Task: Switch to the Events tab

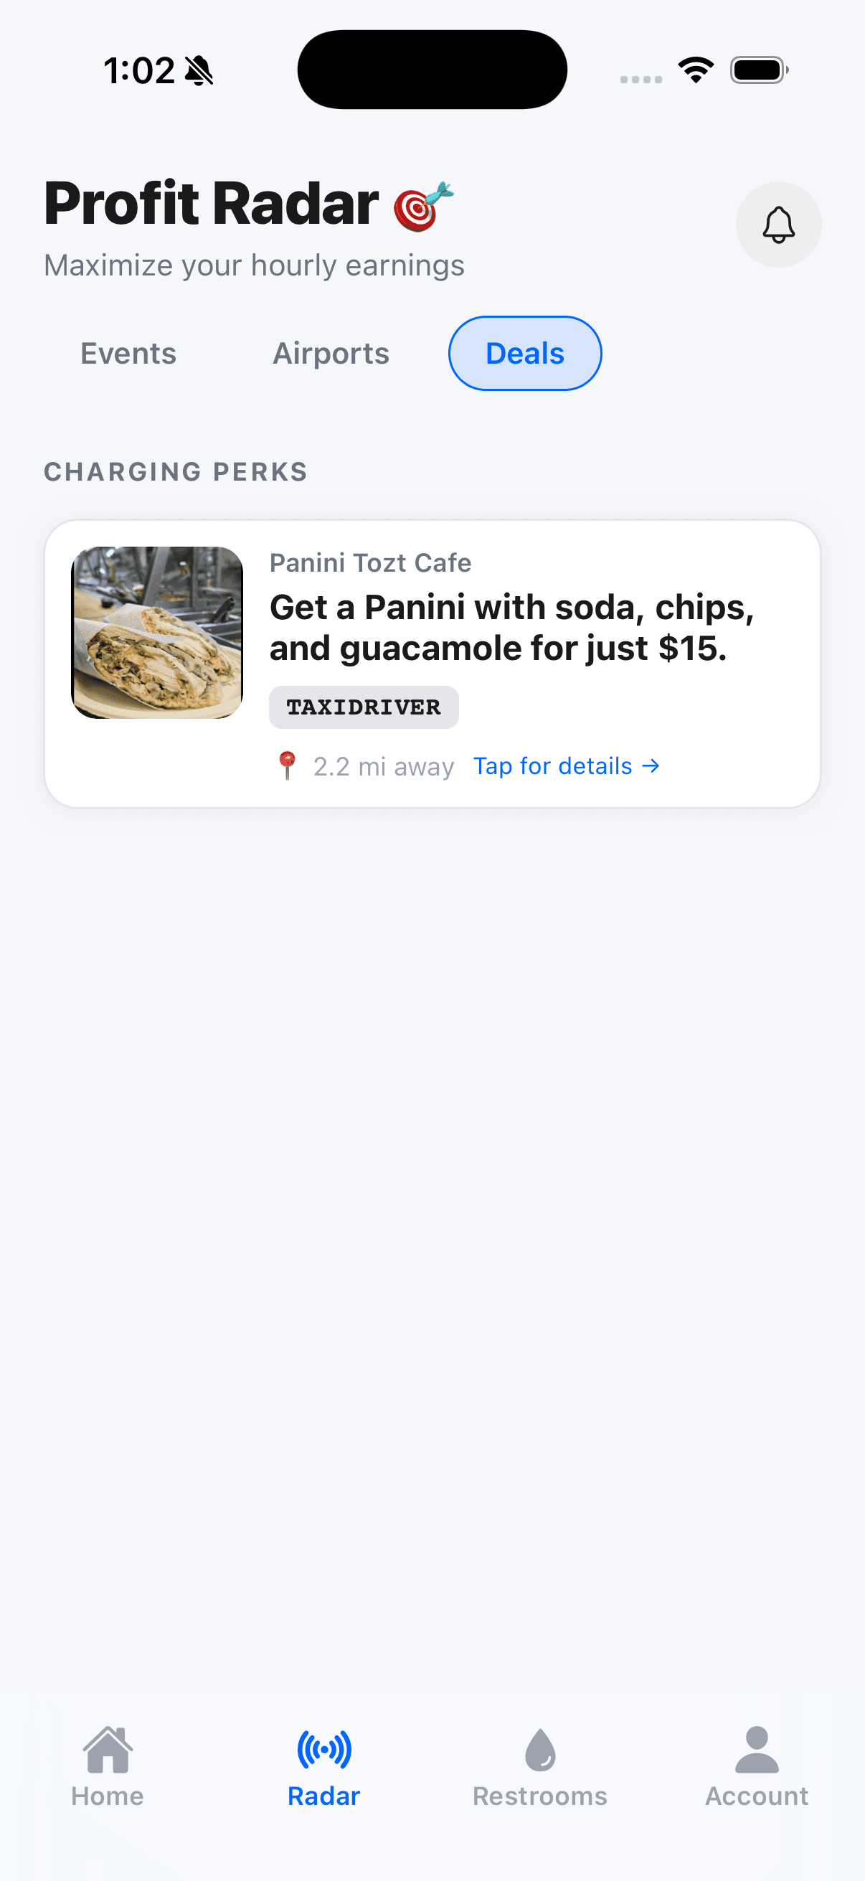Action: point(128,354)
